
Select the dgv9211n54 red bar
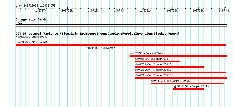(x=181, y=78)
